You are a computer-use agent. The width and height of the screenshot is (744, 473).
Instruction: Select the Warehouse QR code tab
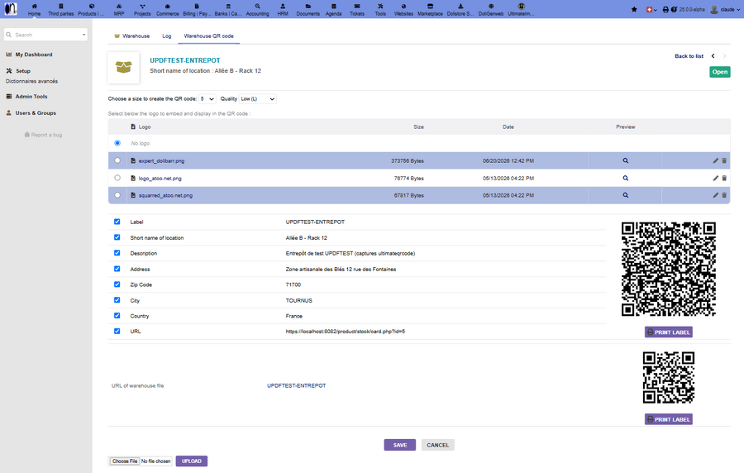tap(209, 36)
